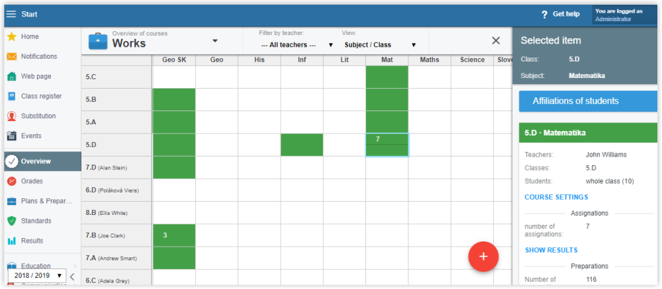Open the Works course overview dropdown
Screen dimensions: 662x289
(215, 41)
